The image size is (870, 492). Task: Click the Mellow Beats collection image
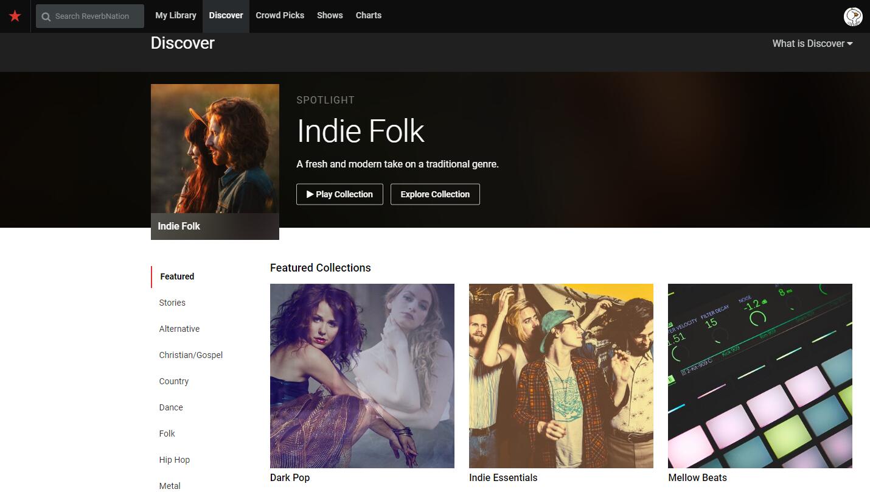[x=759, y=375]
